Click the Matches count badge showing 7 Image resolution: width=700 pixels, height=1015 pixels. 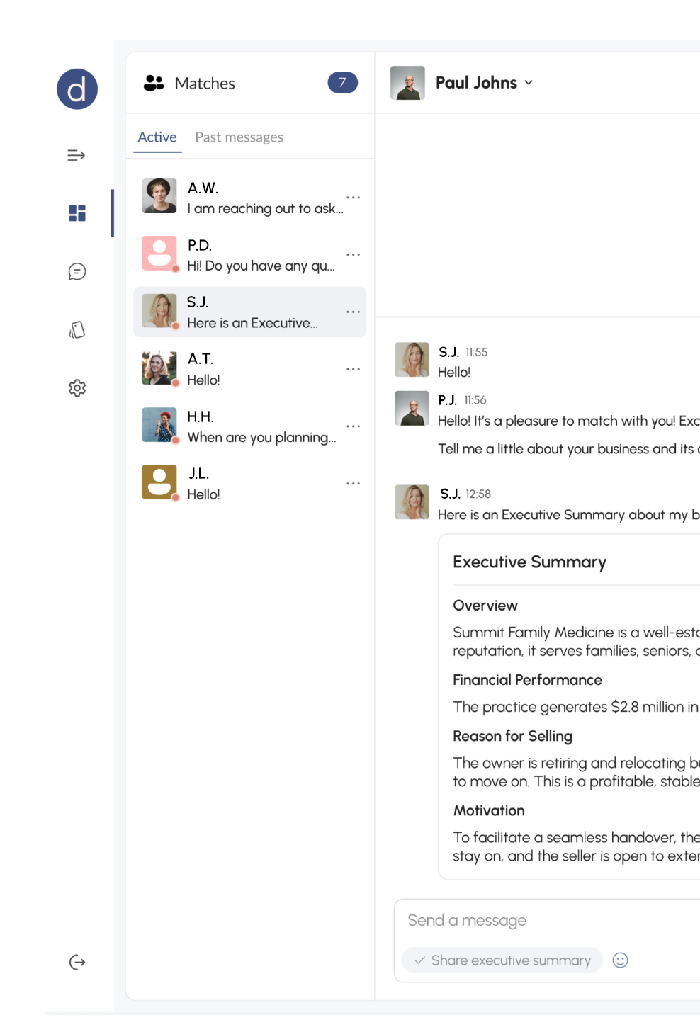342,83
